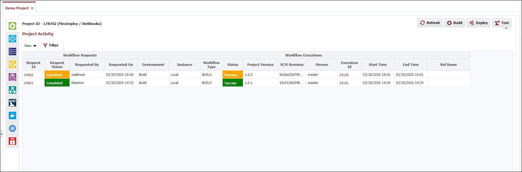This screenshot has width=522, height=172.
Task: Click the Request Status column header
Action: click(x=57, y=65)
